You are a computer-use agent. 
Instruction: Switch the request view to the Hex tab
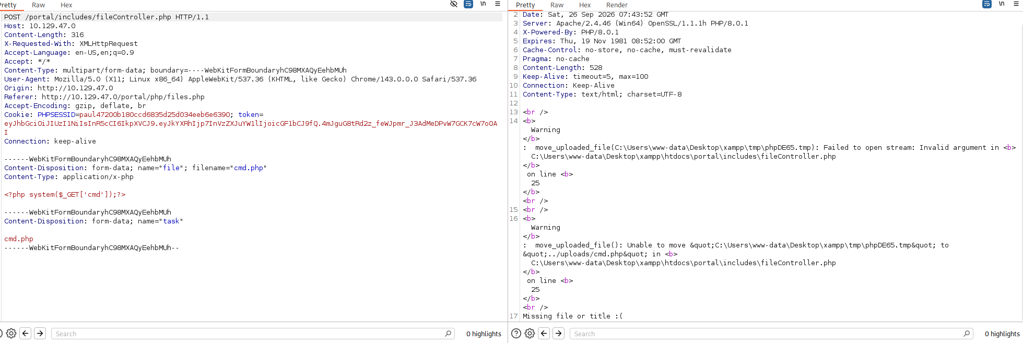(66, 5)
